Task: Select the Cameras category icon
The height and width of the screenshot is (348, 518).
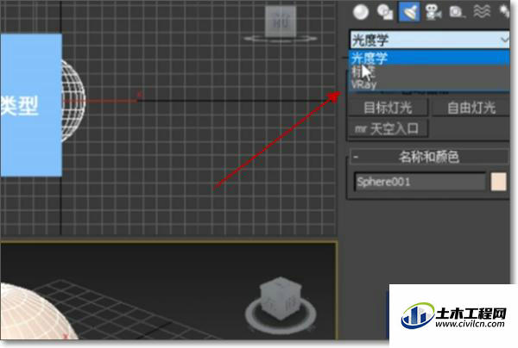Action: pyautogui.click(x=433, y=12)
